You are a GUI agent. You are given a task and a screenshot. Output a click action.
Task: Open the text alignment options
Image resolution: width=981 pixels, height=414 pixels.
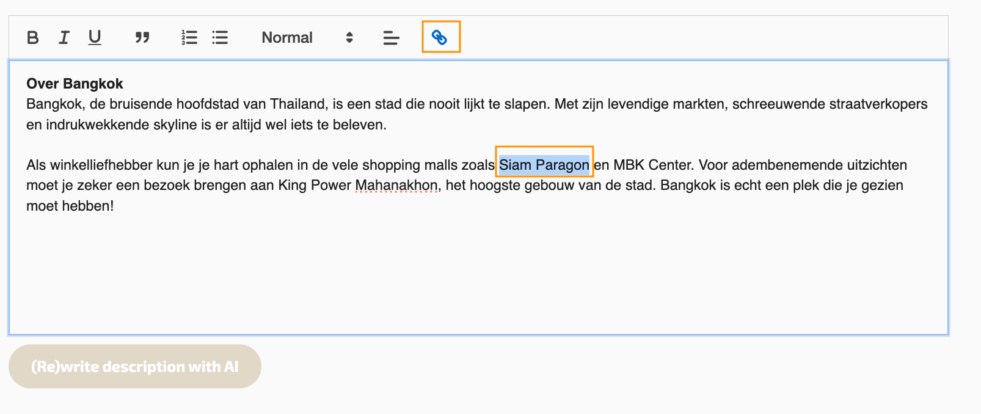tap(391, 38)
